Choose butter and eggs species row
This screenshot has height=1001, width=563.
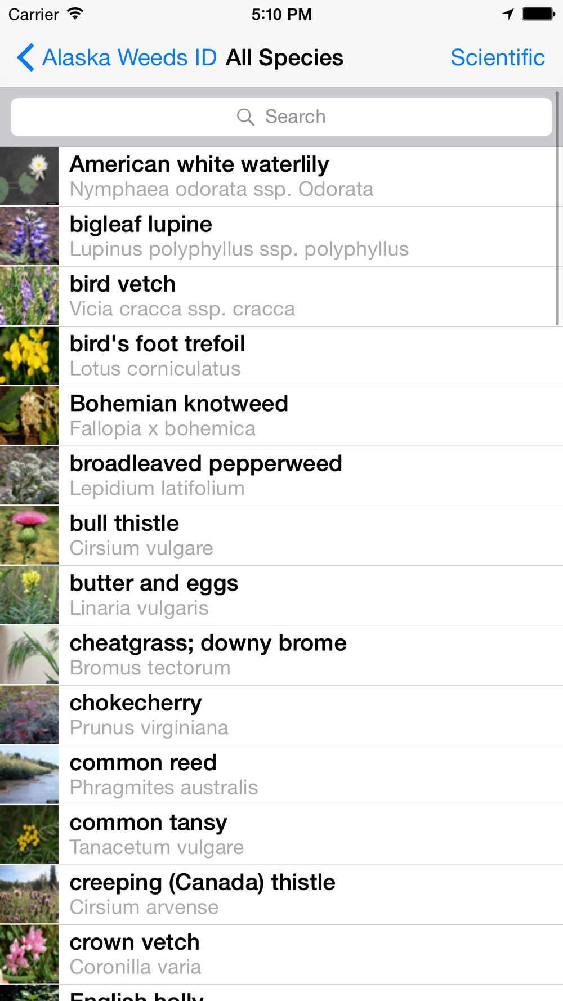click(281, 595)
